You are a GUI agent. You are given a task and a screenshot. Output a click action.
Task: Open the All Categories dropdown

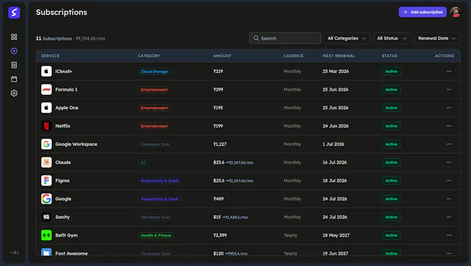[x=347, y=38]
